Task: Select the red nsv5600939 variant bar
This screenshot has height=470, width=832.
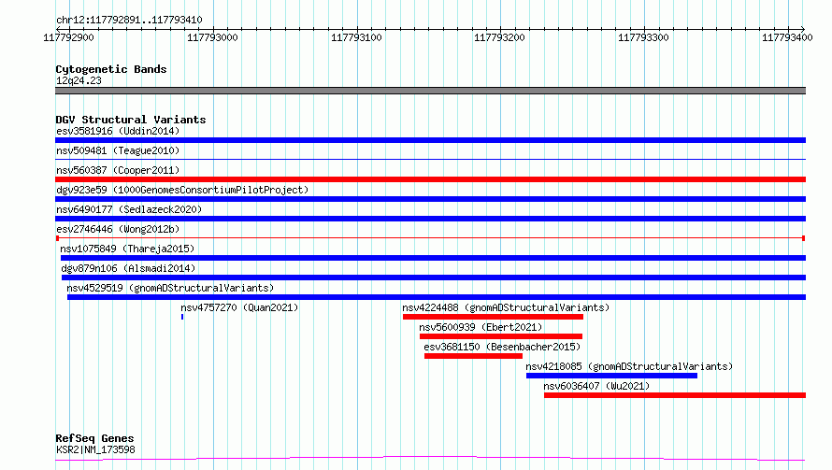Action: point(501,336)
